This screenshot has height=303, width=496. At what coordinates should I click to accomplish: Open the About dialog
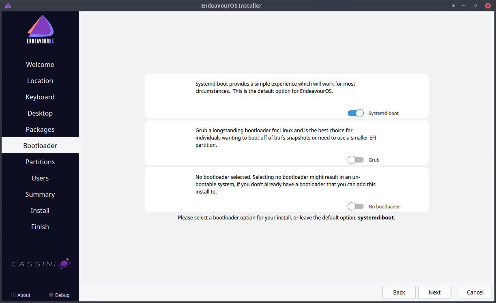click(x=21, y=295)
